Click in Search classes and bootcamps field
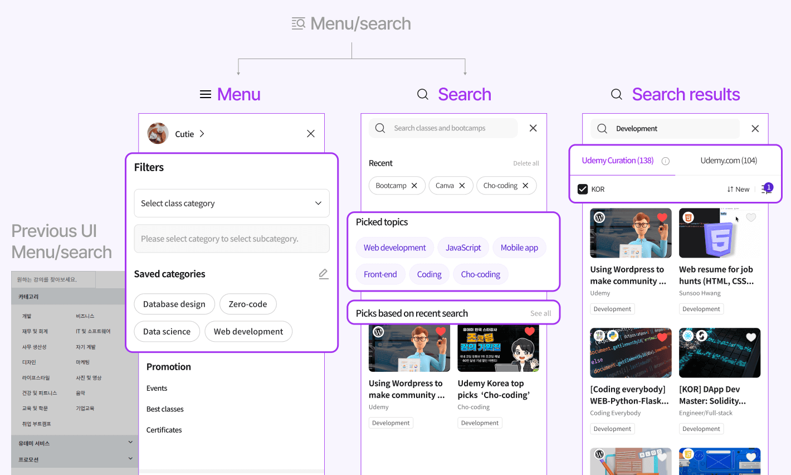This screenshot has height=475, width=791. (x=443, y=128)
